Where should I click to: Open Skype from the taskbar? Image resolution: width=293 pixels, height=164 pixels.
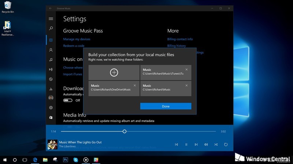(x=75, y=160)
